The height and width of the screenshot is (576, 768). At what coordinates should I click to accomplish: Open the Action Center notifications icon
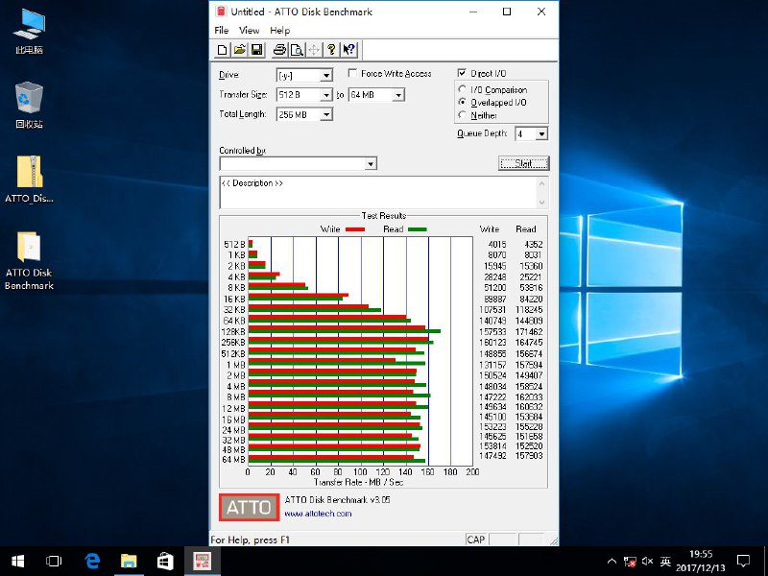[x=743, y=561]
